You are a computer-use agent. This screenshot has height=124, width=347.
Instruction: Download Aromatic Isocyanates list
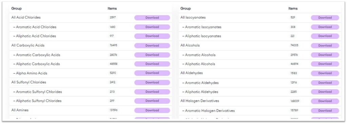point(325,27)
